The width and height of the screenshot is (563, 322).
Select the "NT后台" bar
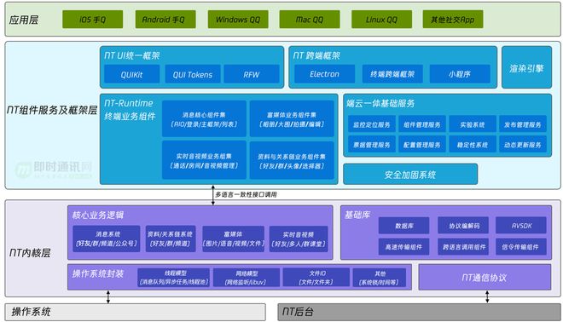tap(420, 312)
